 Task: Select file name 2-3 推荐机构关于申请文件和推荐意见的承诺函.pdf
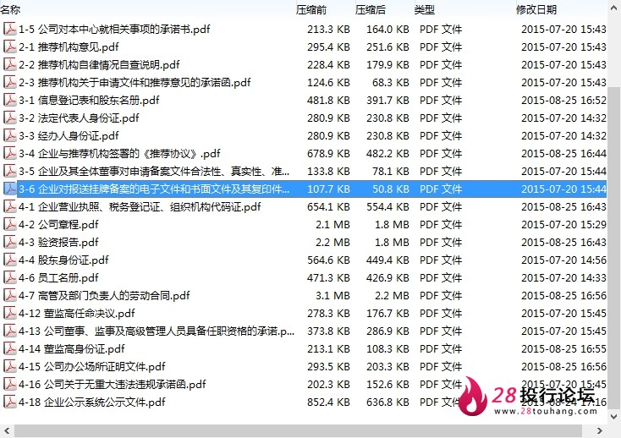pos(135,82)
